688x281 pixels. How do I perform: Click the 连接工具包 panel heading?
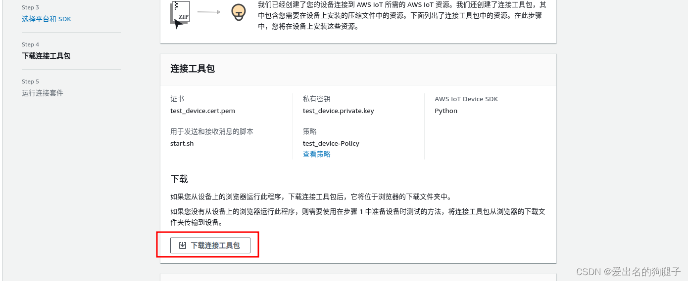[193, 69]
